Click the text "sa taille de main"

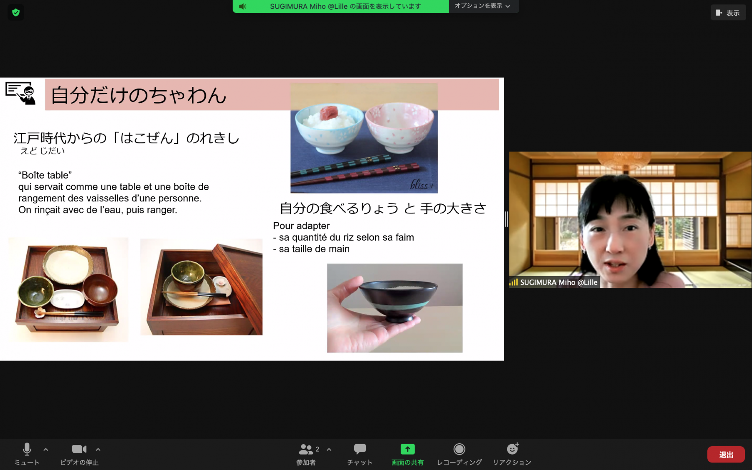[314, 249]
